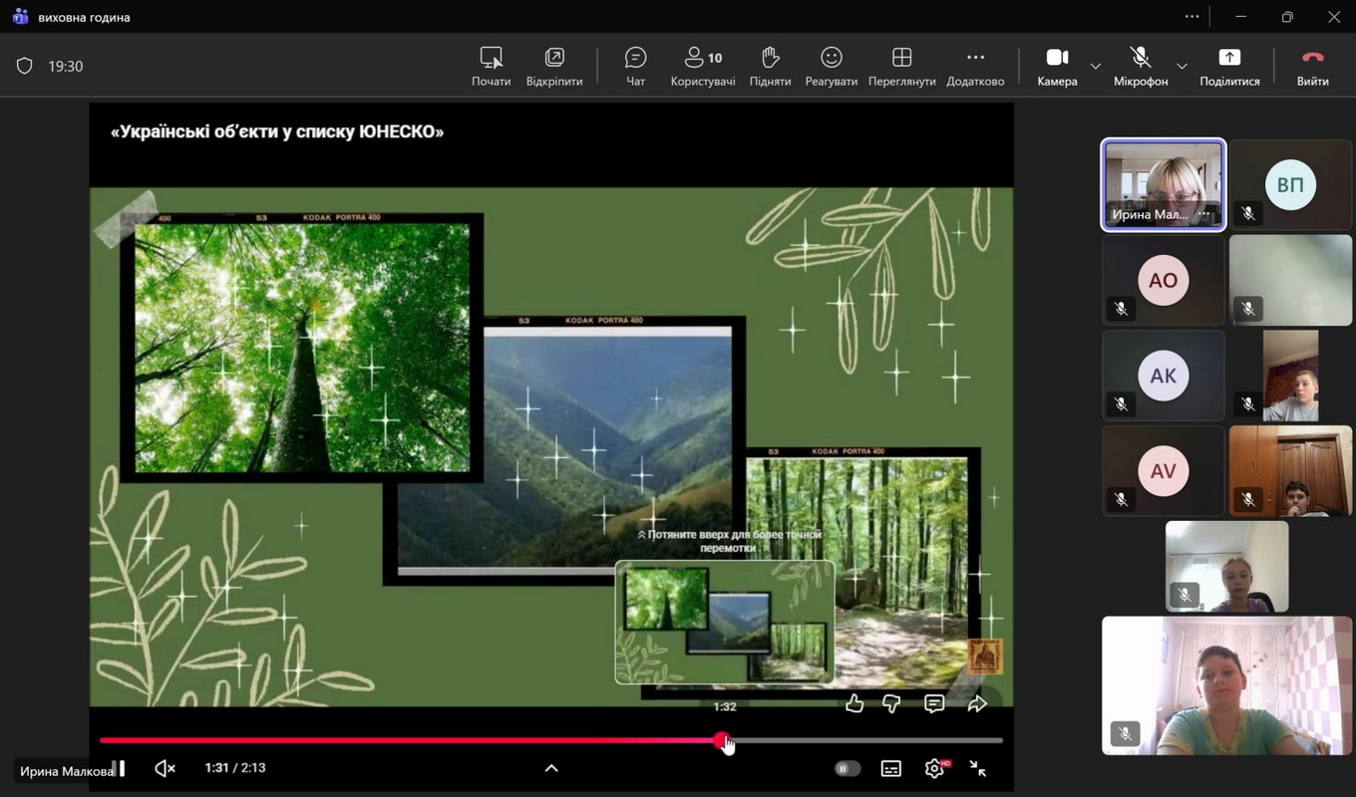This screenshot has height=797, width=1356.
Task: Open the Переглянути view menu
Action: coord(901,66)
